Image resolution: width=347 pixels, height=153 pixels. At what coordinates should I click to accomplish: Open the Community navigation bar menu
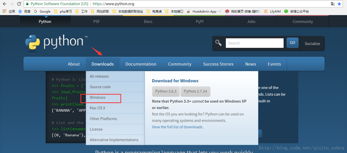(x=180, y=64)
